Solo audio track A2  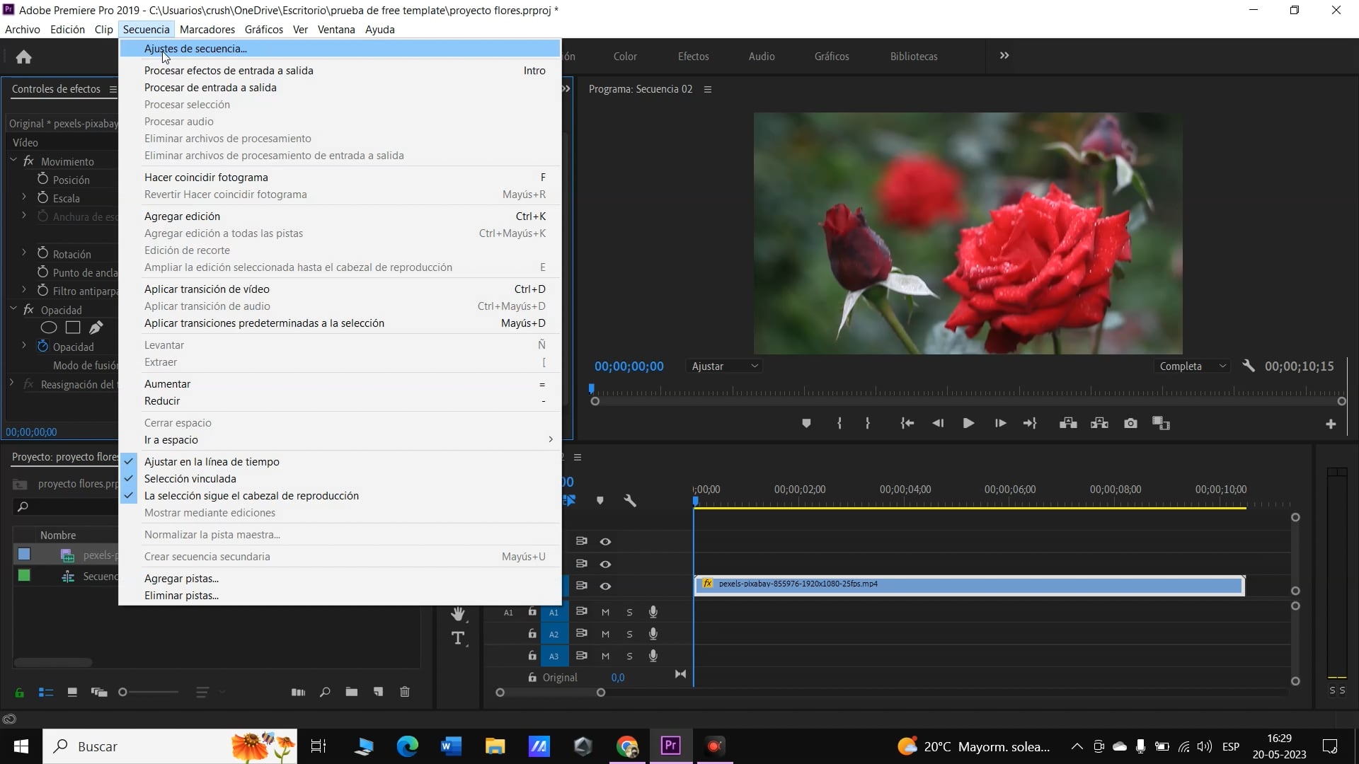point(629,634)
